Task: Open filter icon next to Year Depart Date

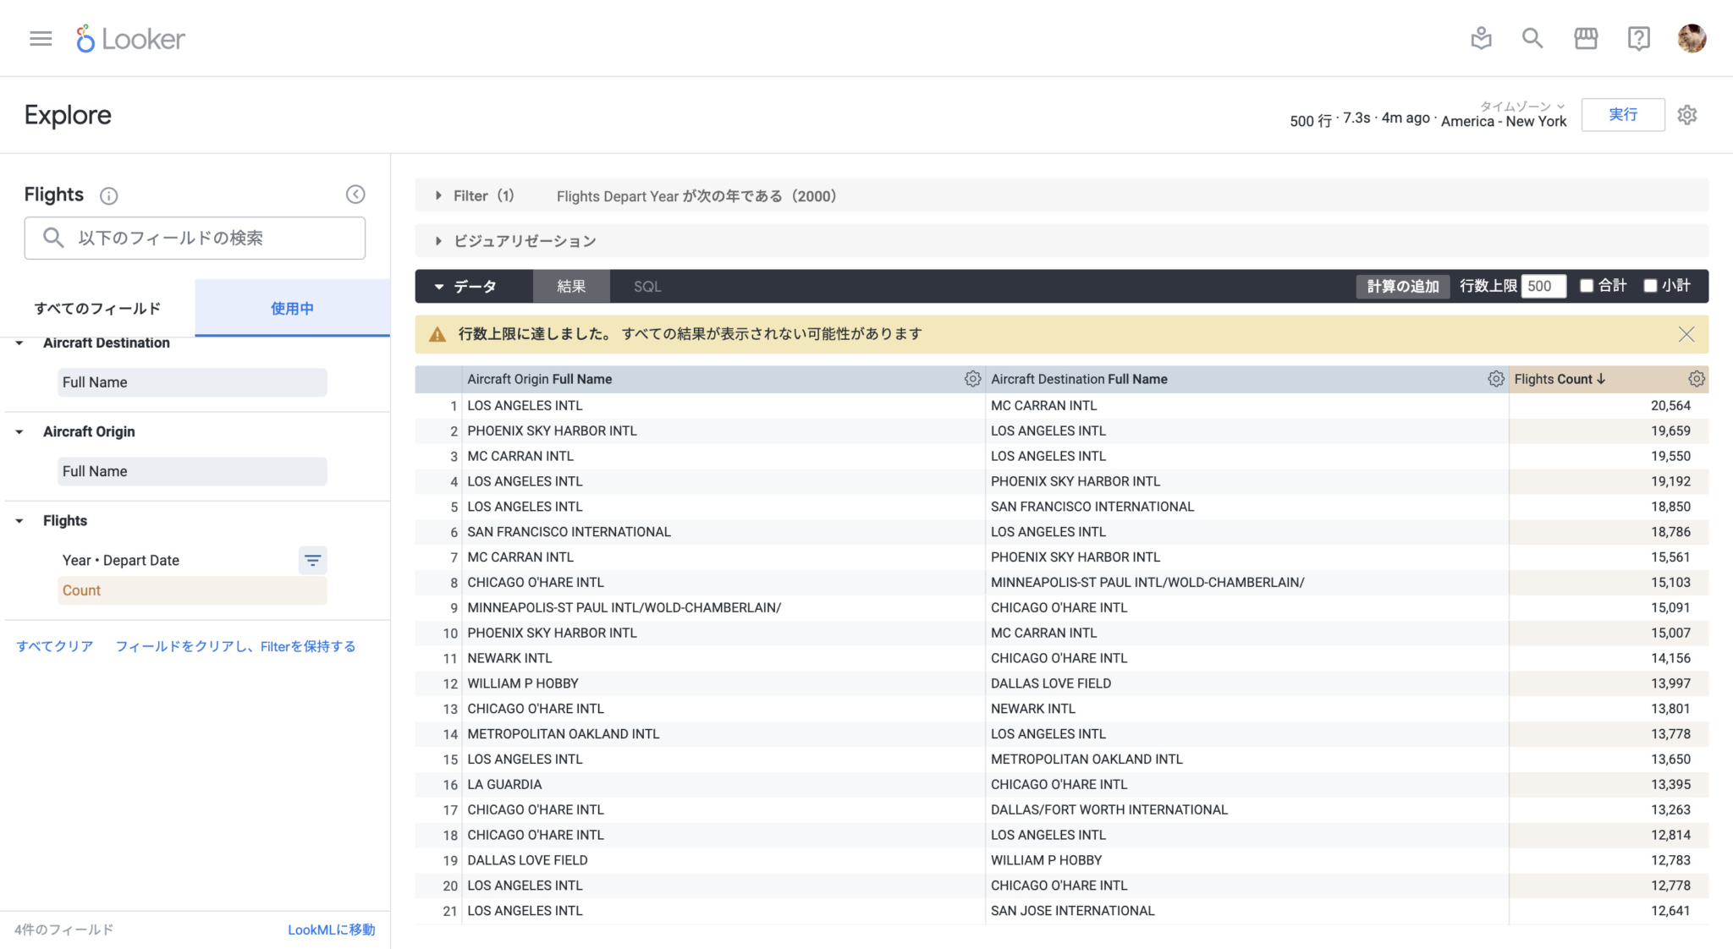Action: (x=312, y=560)
